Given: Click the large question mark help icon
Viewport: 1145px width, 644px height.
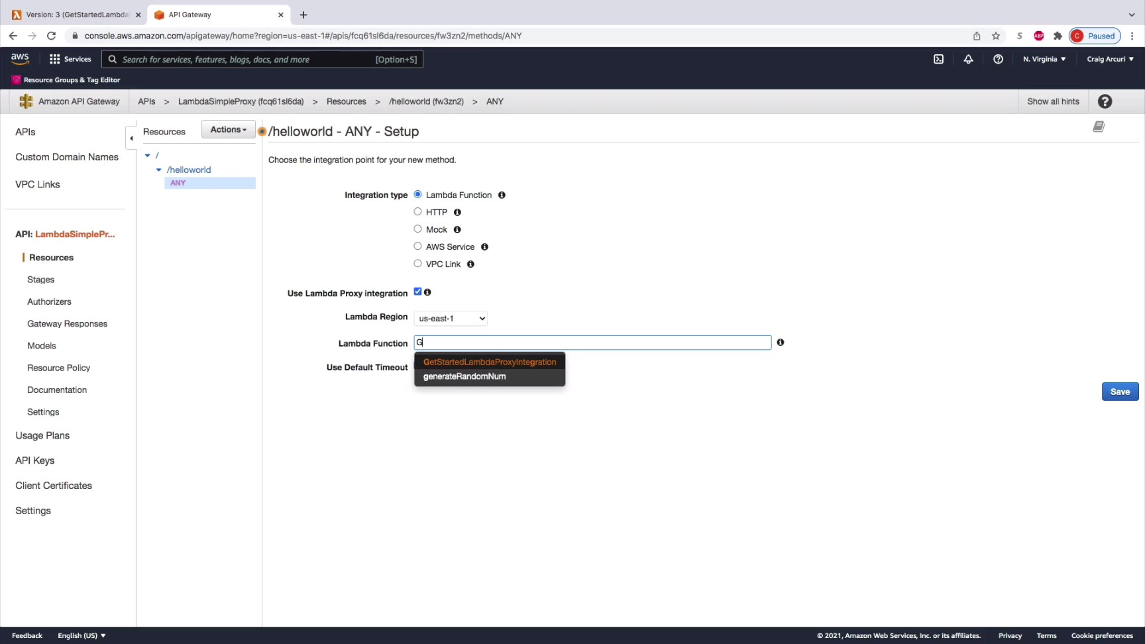Looking at the screenshot, I should 1105,101.
